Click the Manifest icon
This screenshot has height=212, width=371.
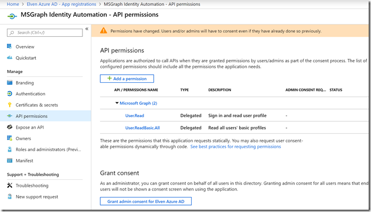point(9,160)
